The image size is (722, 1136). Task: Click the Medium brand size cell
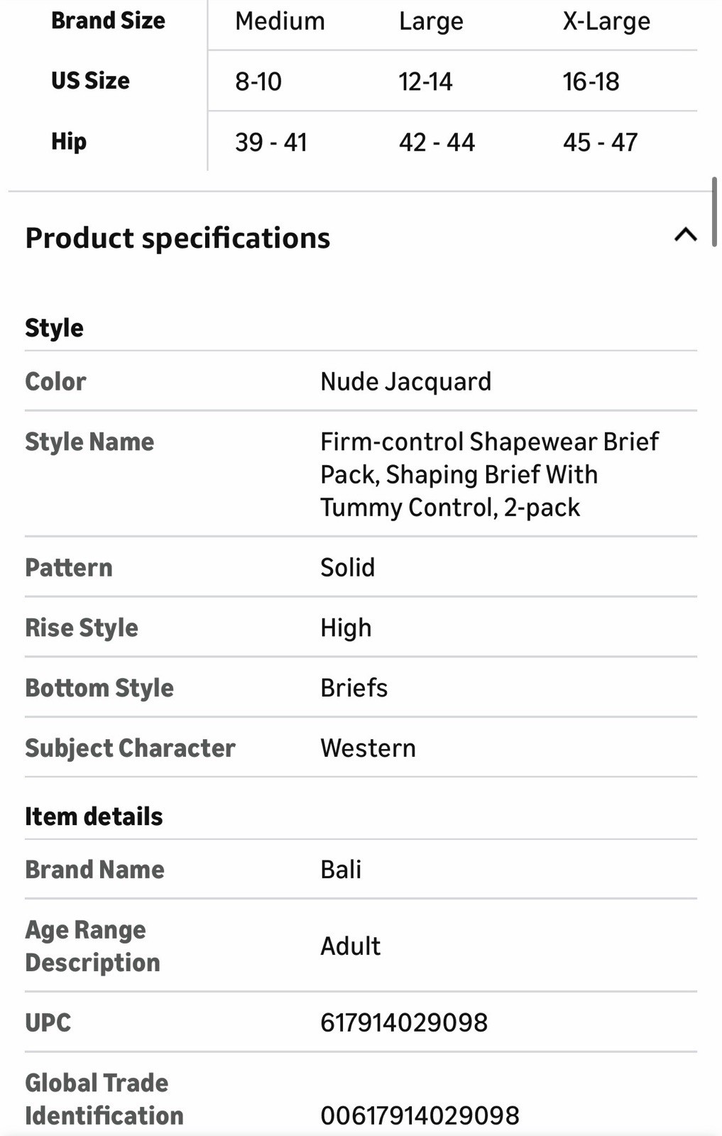pos(280,21)
